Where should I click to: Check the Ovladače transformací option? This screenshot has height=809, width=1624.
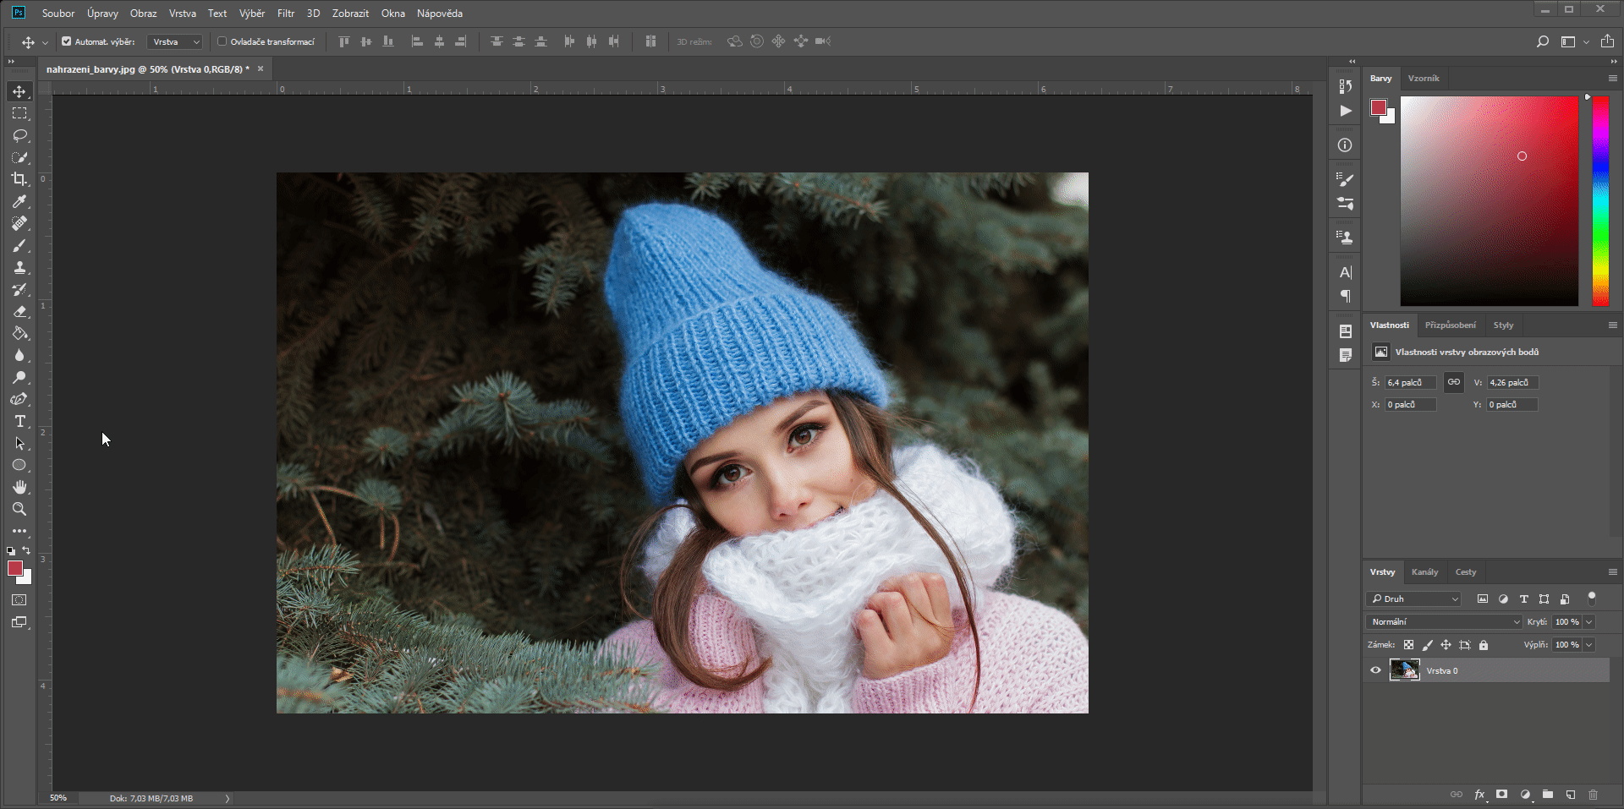click(221, 41)
